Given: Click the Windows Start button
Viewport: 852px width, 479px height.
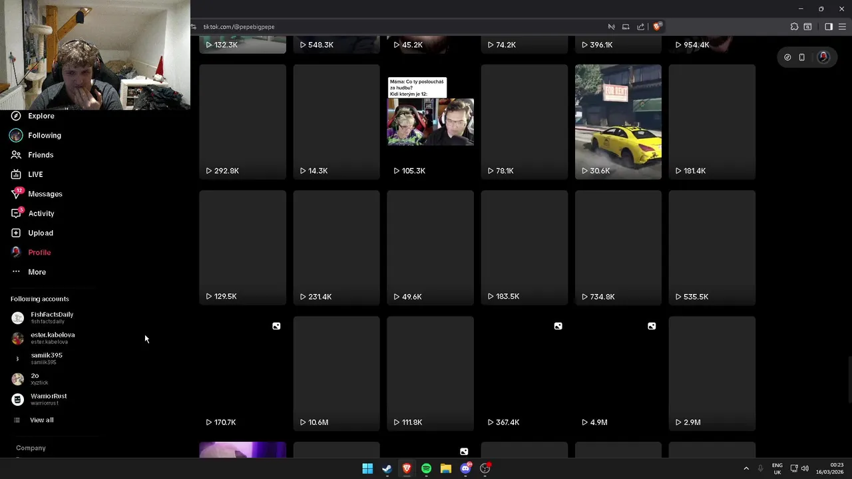Looking at the screenshot, I should click(367, 468).
